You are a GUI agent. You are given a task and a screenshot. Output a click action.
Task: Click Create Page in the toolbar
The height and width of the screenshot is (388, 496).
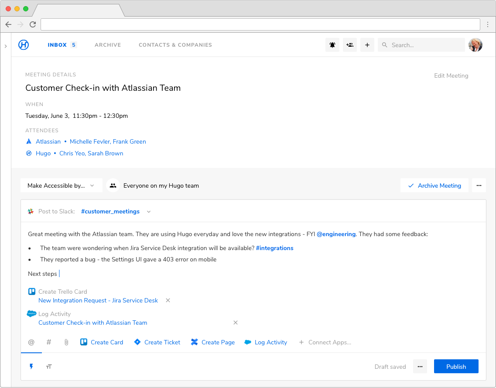click(x=212, y=342)
